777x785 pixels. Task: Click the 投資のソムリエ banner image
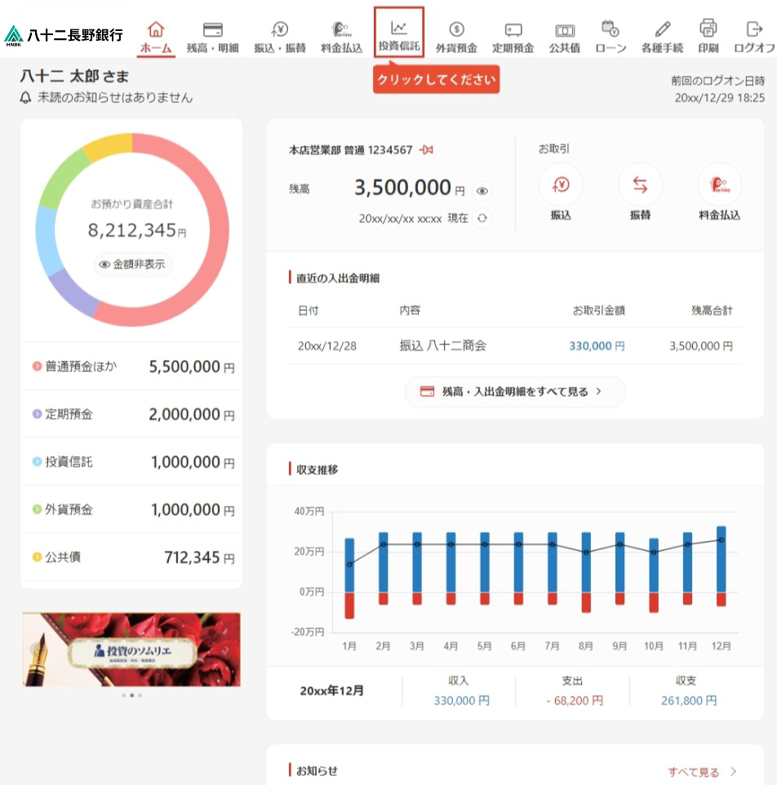131,650
